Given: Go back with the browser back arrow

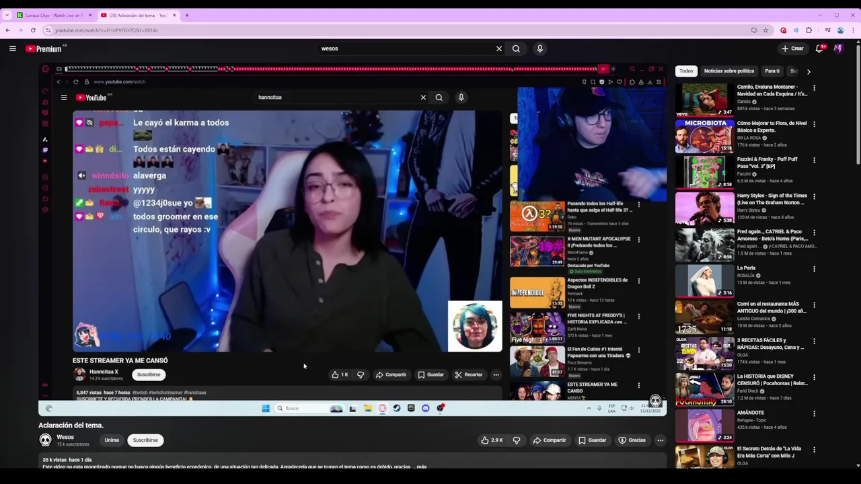Looking at the screenshot, I should (x=7, y=30).
